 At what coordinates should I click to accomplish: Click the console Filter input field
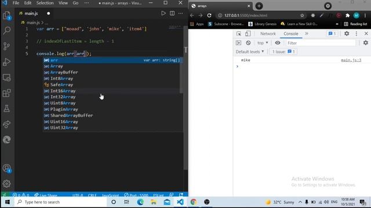point(321,43)
